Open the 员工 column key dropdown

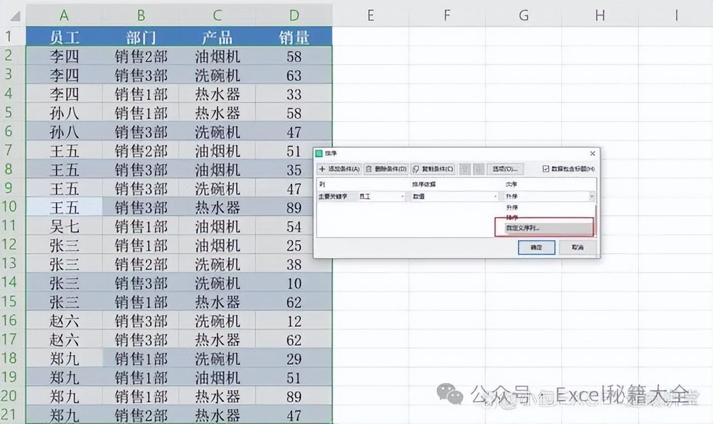383,196
